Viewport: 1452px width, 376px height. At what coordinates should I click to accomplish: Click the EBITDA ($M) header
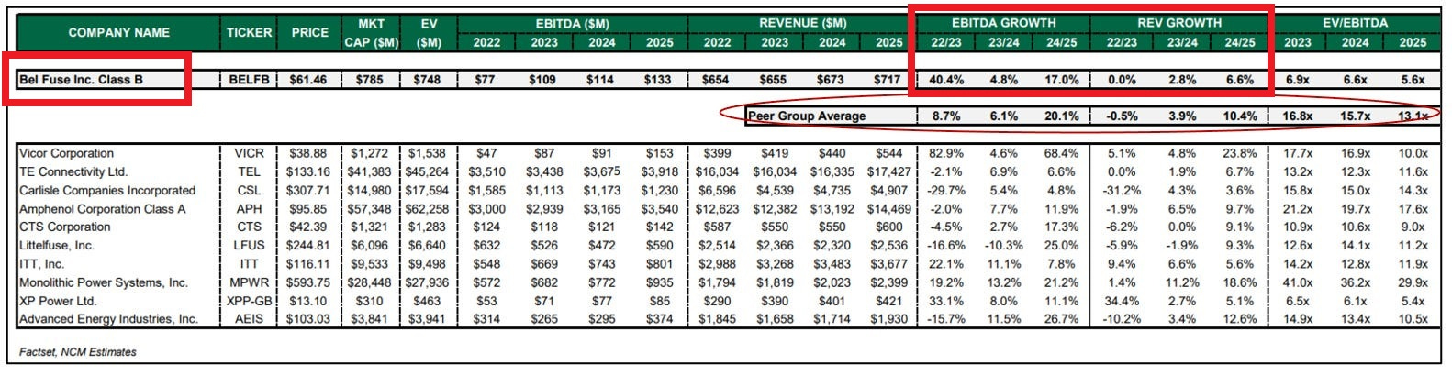coord(573,23)
